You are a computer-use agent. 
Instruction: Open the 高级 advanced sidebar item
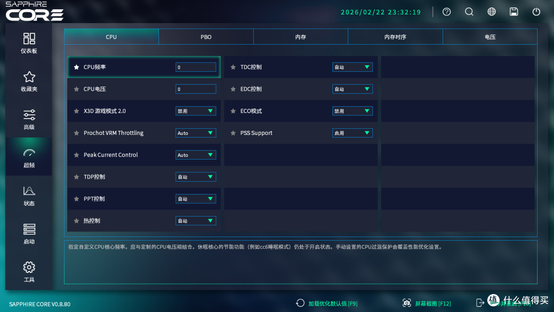click(x=29, y=120)
